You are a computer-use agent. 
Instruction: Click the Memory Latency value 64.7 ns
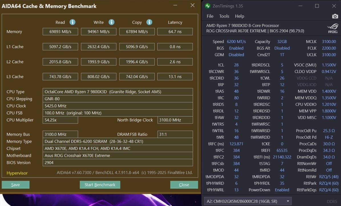[175, 32]
